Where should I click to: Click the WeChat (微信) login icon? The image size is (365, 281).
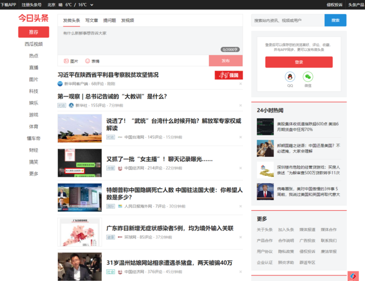tap(308, 77)
